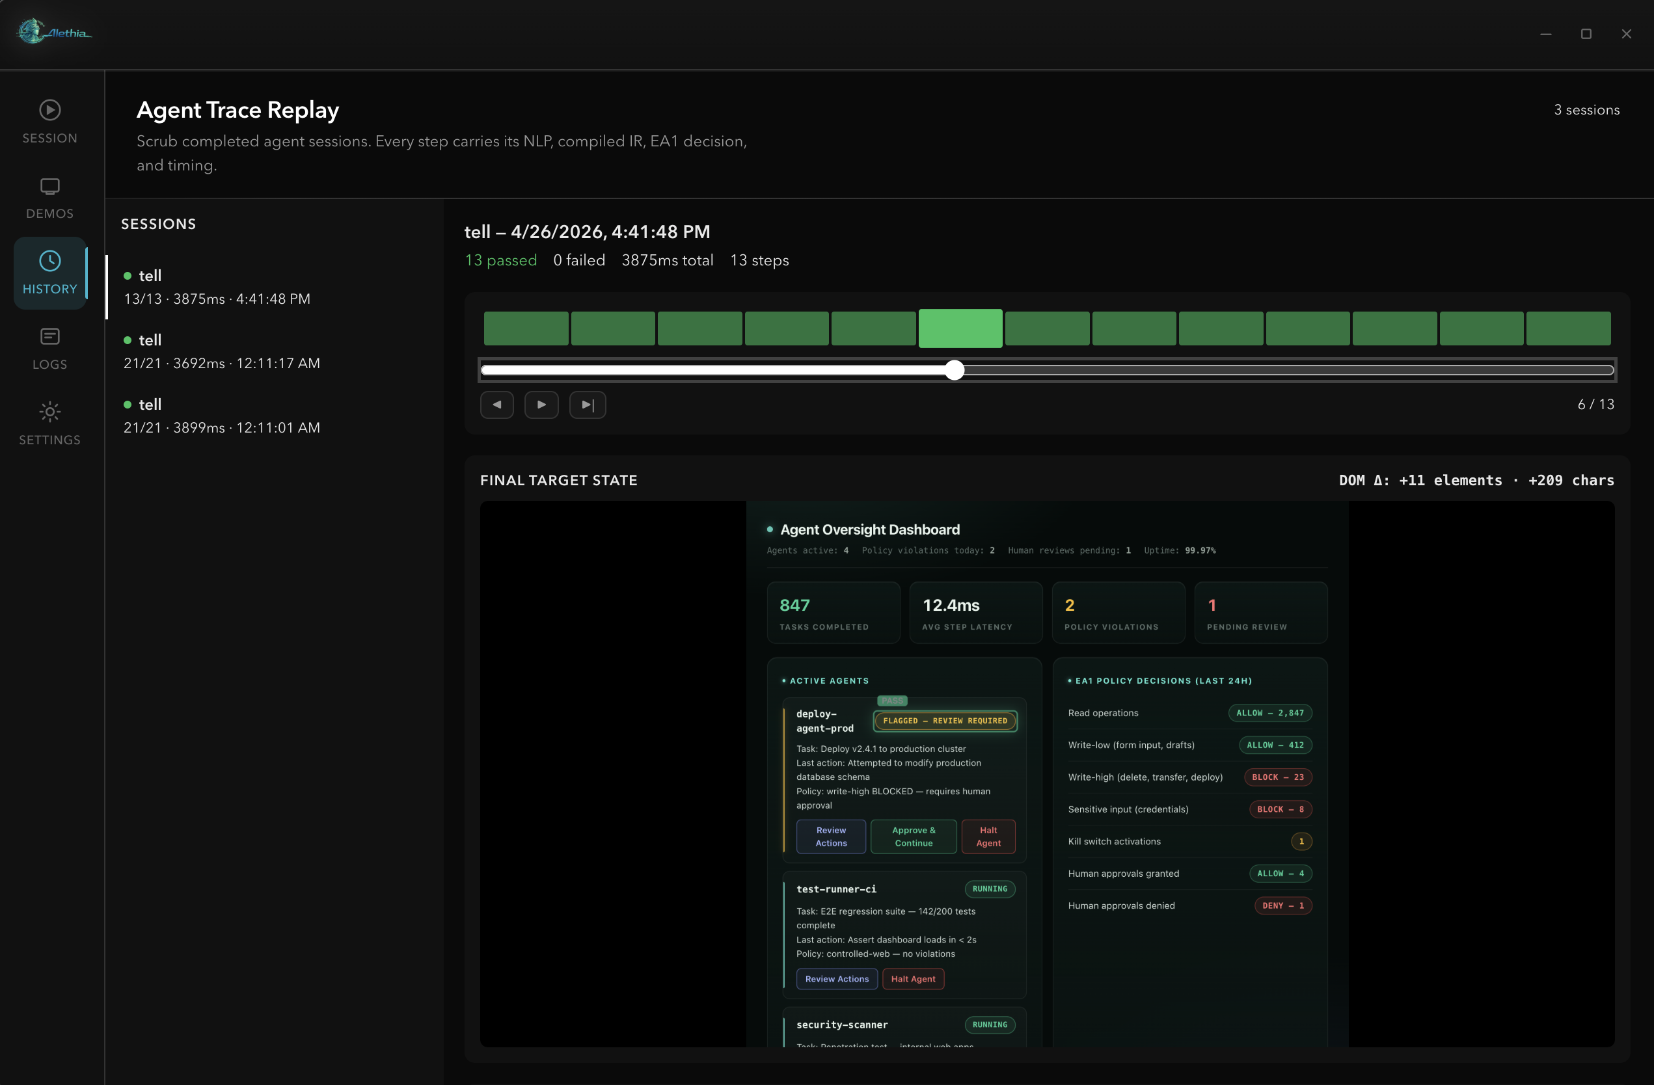Screen dimensions: 1654x1085
Task: Click the highlighted step 6 timeline block
Action: pos(960,328)
